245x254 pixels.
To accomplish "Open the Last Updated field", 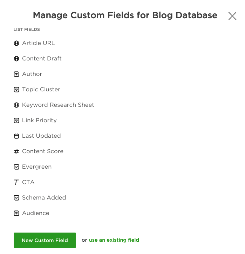I will point(41,136).
